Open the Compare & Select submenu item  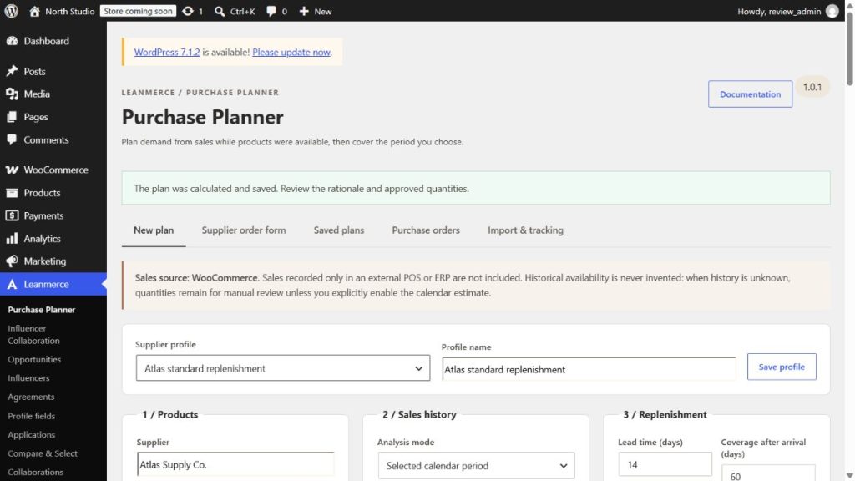(x=43, y=453)
